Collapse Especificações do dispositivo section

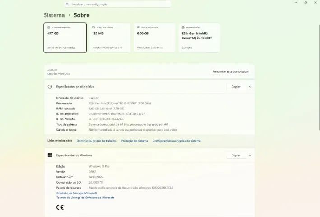point(250,87)
